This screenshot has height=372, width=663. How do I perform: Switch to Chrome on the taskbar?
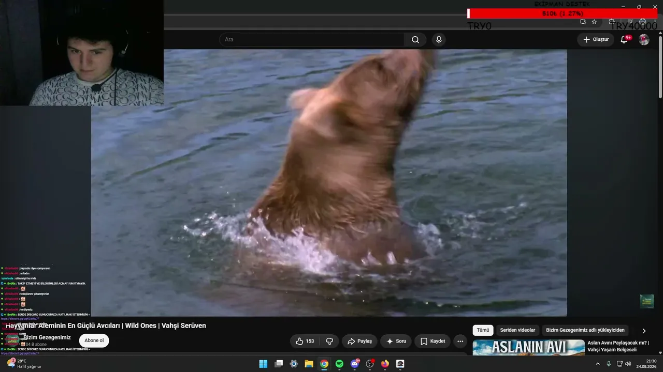[x=324, y=364]
